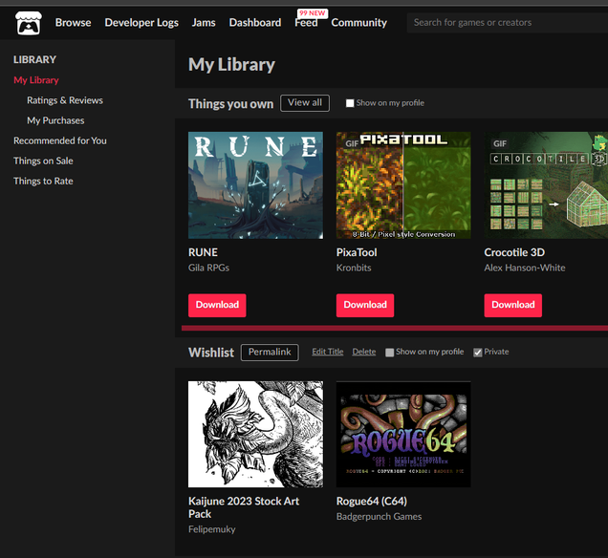Focus the search for games or creators field
Screen dimensions: 608x558
(x=508, y=23)
